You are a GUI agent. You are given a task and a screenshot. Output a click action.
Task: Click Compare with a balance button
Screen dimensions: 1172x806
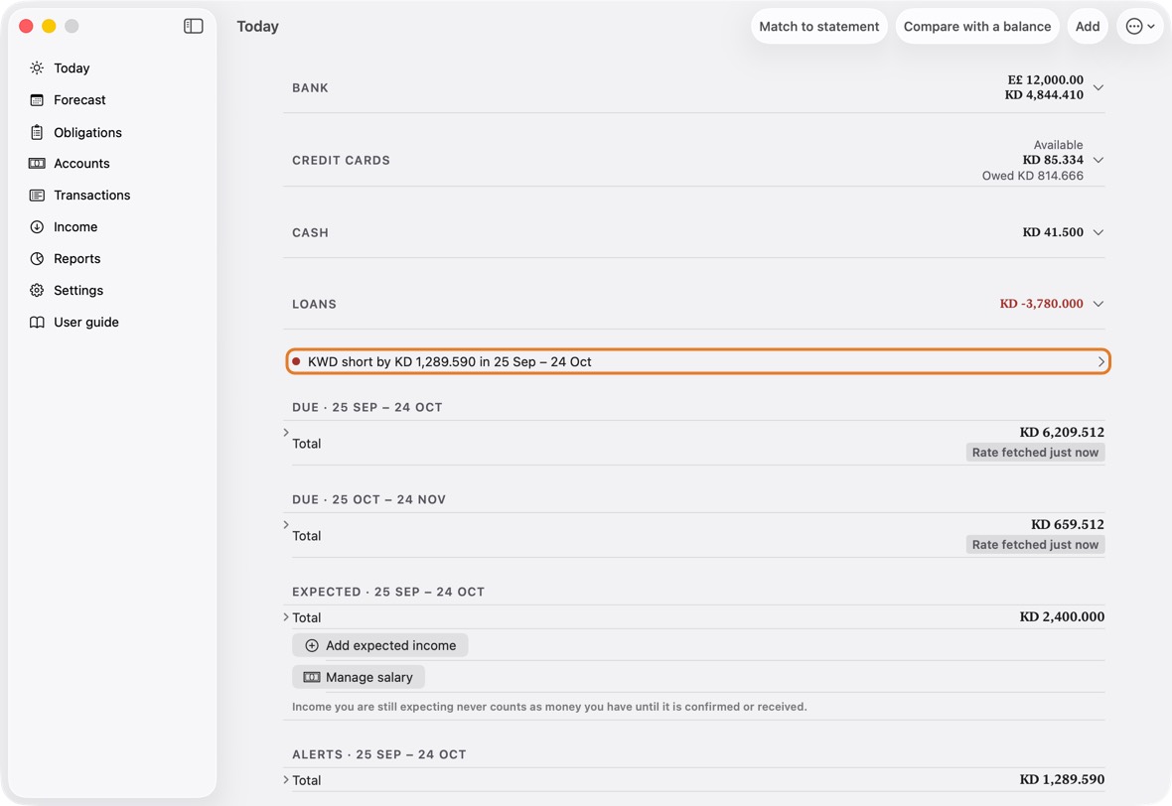point(977,26)
